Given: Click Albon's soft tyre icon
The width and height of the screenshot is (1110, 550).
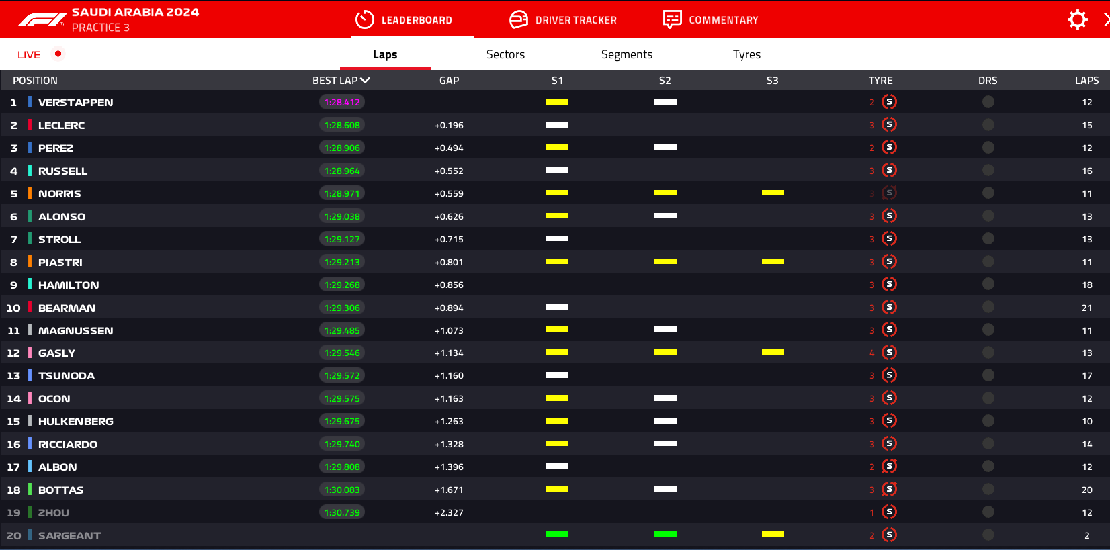Looking at the screenshot, I should 890,467.
